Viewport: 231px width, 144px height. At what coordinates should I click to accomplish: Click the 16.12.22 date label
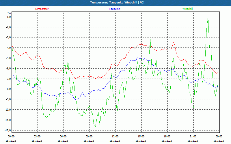click(x=219, y=141)
